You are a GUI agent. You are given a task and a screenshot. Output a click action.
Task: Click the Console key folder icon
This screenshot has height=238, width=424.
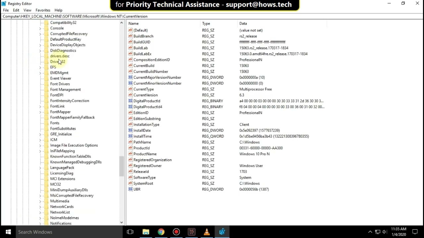47,28
